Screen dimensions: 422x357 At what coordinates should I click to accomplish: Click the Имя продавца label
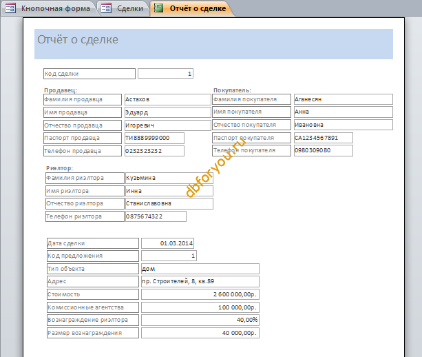pyautogui.click(x=83, y=112)
